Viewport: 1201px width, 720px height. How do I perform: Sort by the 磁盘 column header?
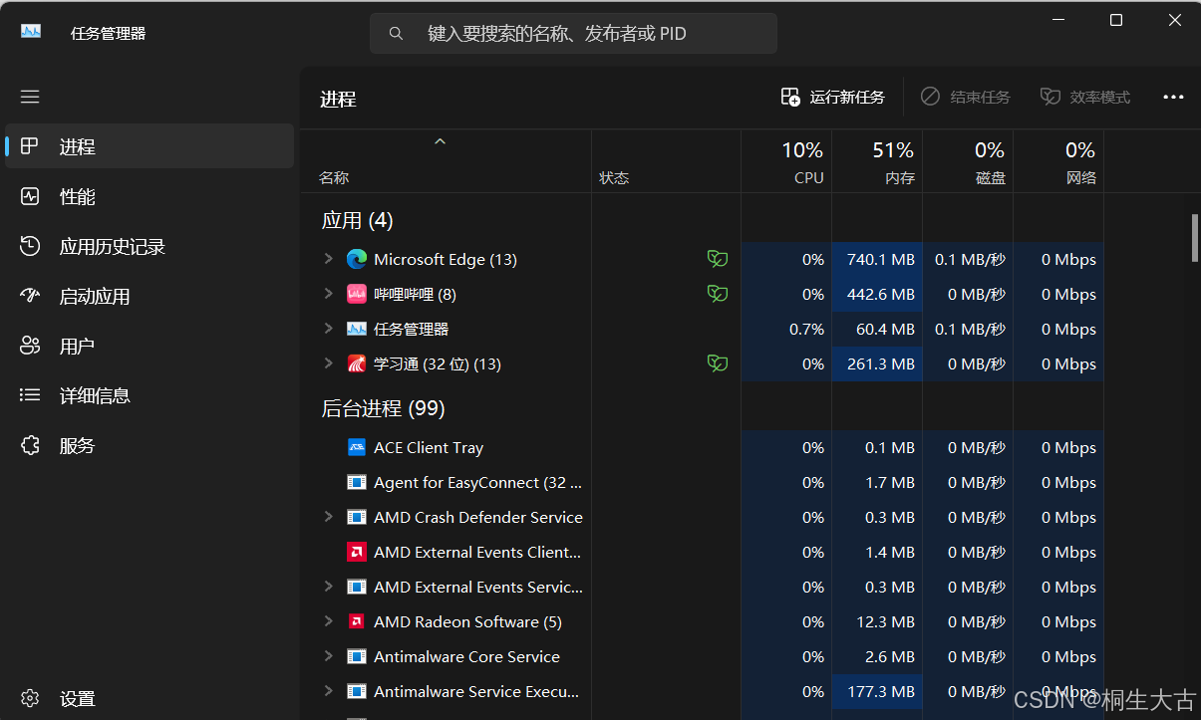coord(968,161)
